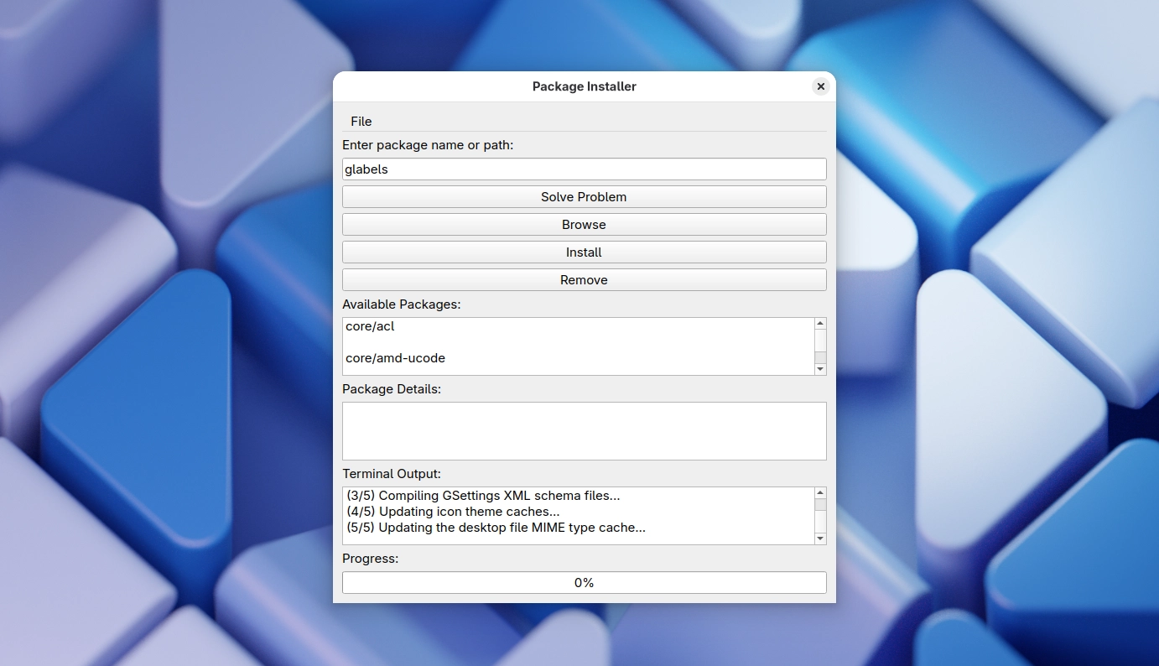Screen dimensions: 1159x666
Task: Click the Available Packages scrollbar track
Action: (x=820, y=346)
